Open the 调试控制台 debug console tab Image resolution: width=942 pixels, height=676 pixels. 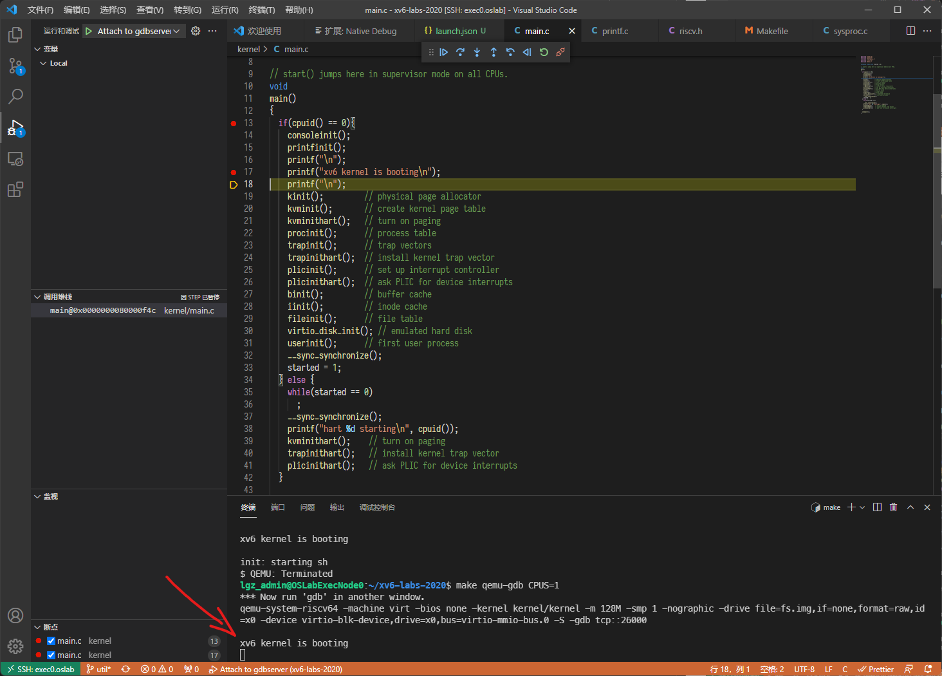click(x=377, y=507)
